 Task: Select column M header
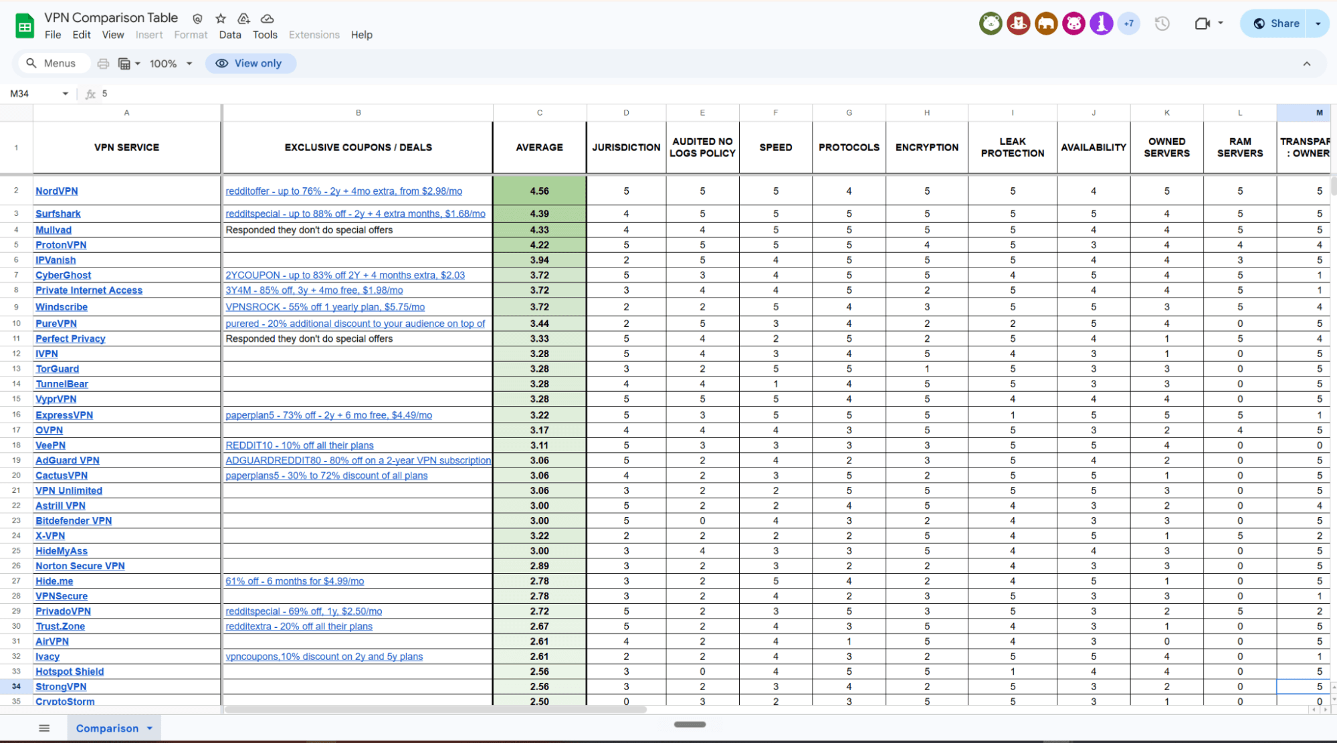coord(1304,112)
